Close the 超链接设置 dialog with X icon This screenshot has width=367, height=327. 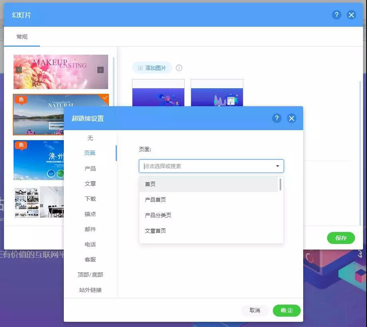point(291,118)
